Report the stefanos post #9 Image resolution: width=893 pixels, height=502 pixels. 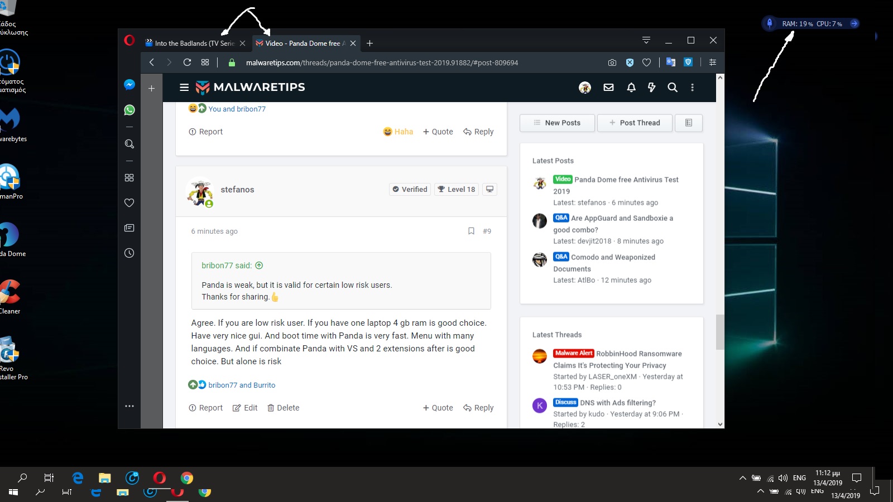pyautogui.click(x=205, y=408)
